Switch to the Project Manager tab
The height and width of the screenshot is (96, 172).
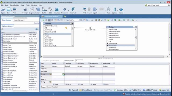point(19,20)
